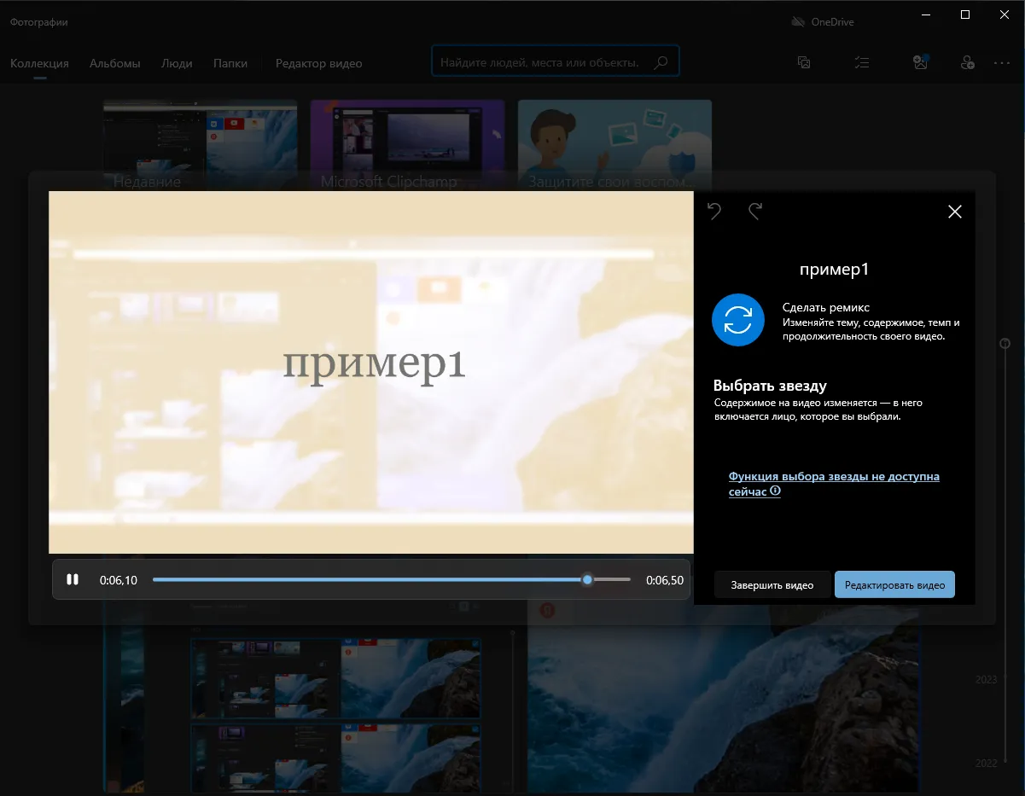
Task: Click the Undo arrow icon
Action: tap(714, 211)
